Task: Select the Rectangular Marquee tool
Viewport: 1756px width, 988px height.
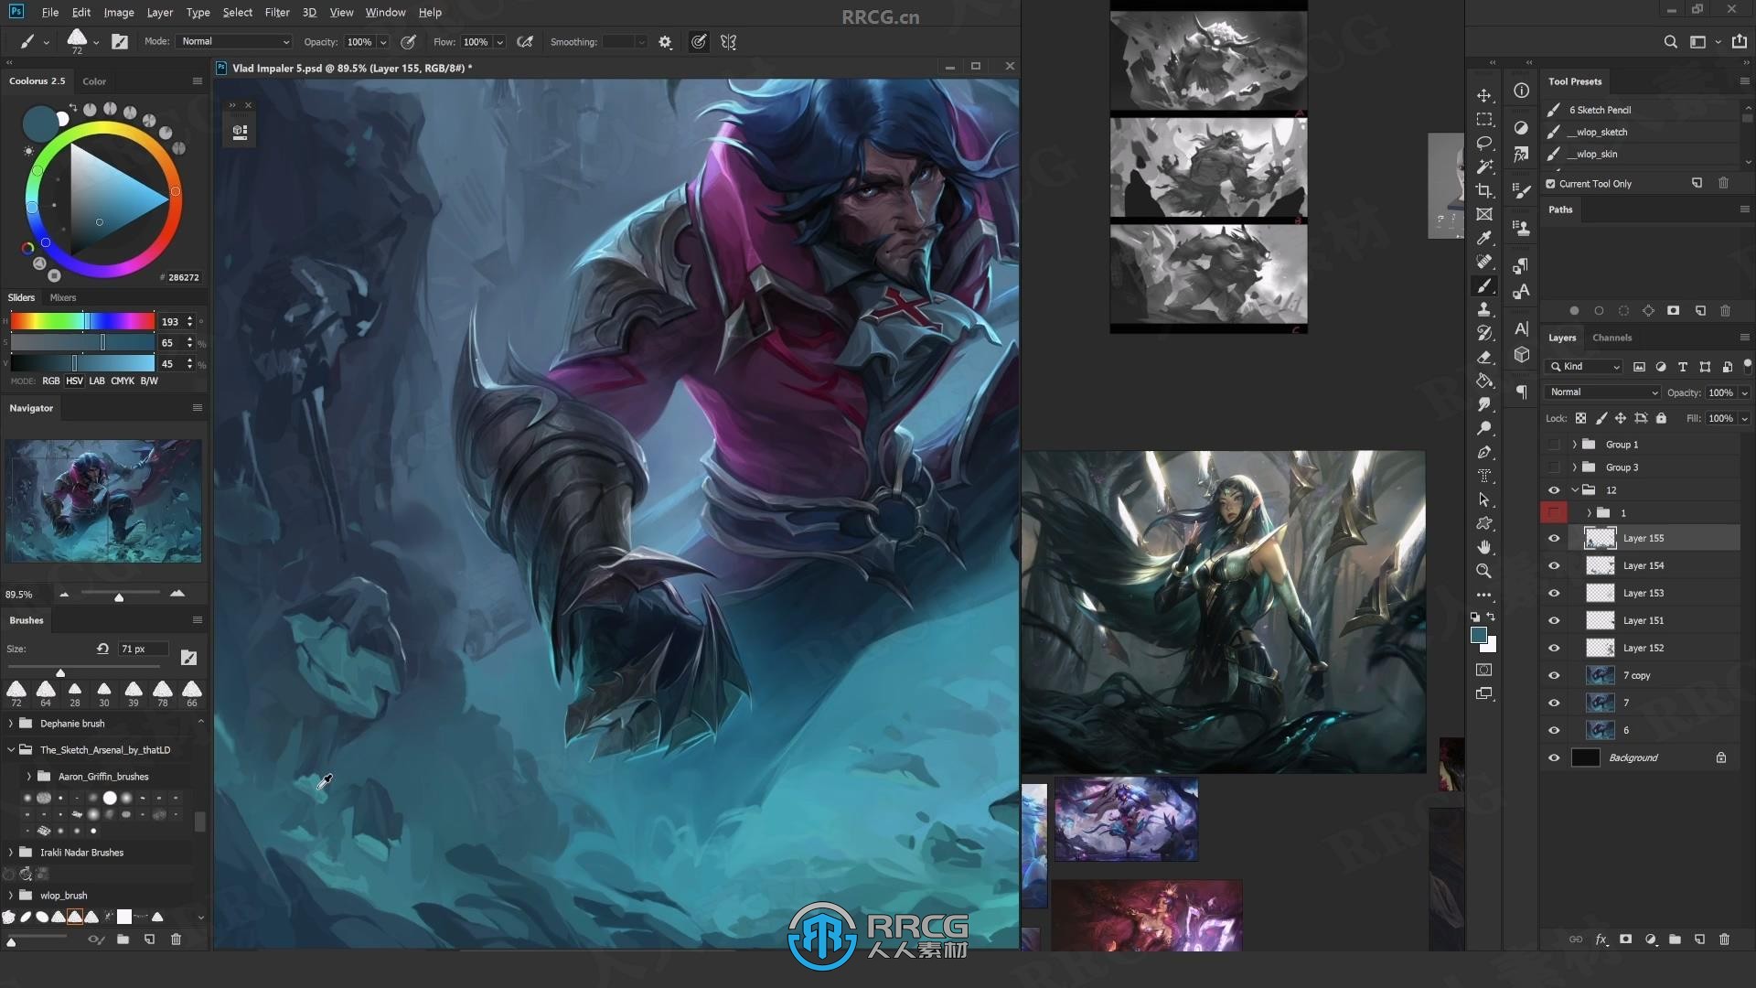Action: point(1484,120)
